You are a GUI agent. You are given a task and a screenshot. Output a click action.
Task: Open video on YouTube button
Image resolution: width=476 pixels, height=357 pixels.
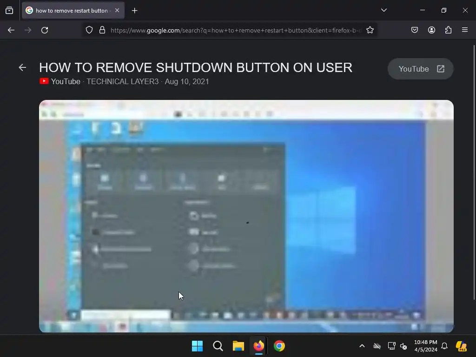click(420, 69)
